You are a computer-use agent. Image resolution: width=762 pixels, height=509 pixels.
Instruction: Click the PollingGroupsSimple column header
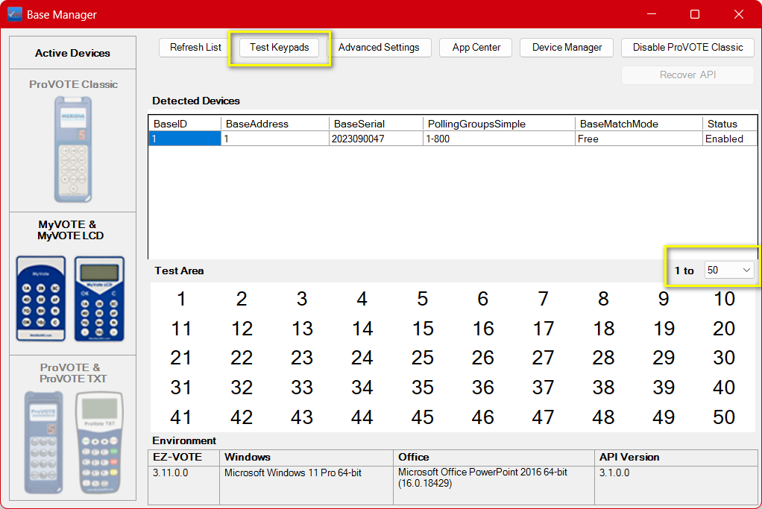click(x=499, y=124)
